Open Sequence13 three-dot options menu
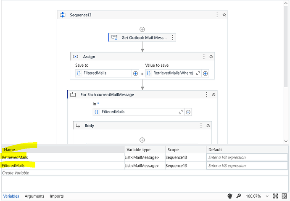Viewport: 290px width, 201px height. tap(217, 15)
